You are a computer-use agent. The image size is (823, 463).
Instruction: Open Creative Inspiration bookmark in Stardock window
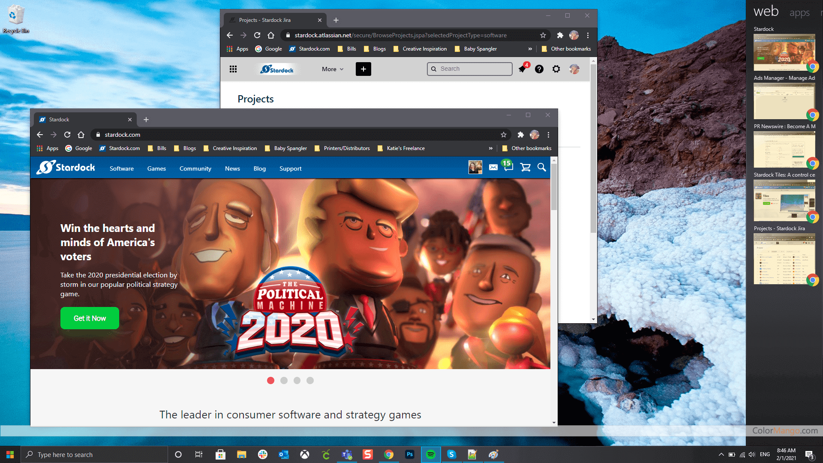click(230, 148)
